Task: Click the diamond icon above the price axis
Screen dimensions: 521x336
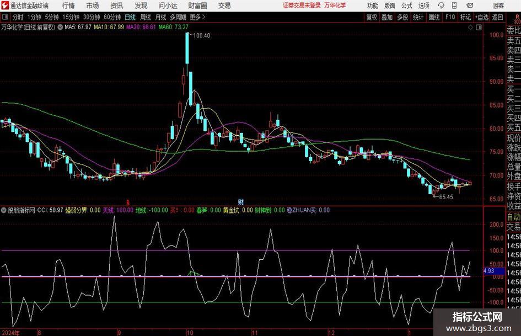Action: [x=470, y=28]
